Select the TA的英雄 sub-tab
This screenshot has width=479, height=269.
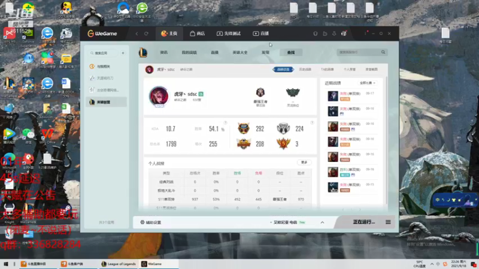pyautogui.click(x=327, y=69)
